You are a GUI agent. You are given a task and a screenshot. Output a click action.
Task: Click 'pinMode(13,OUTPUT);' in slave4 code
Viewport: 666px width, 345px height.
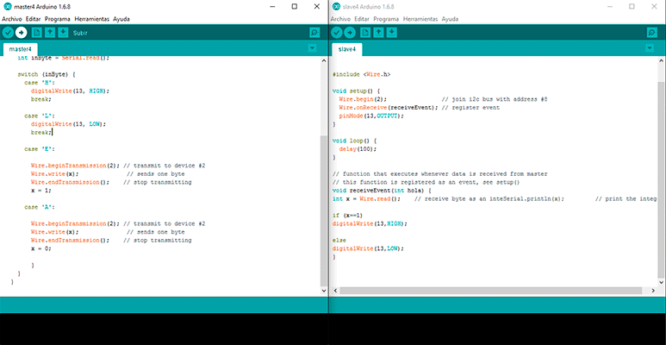pyautogui.click(x=371, y=116)
